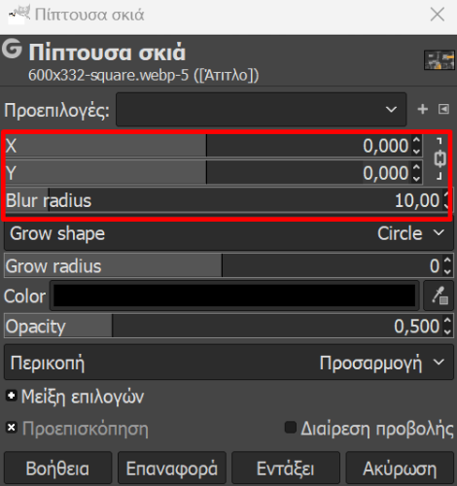Increase the X offset with up arrow
Image resolution: width=457 pixels, height=486 pixels.
coord(416,140)
